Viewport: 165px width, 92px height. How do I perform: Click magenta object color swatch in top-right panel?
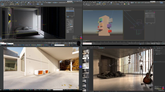tap(154, 12)
